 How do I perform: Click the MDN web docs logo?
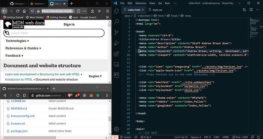point(24,24)
